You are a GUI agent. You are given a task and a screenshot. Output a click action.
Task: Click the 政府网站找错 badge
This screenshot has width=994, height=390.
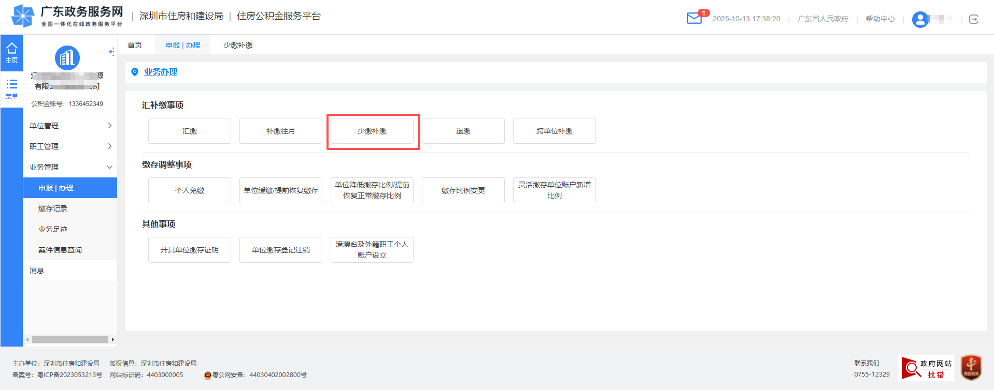pos(928,368)
